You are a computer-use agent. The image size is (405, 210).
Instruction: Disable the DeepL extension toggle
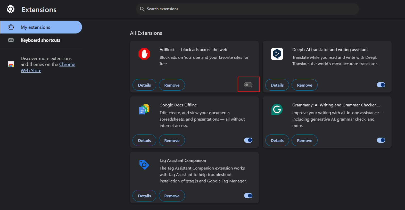coord(381,85)
